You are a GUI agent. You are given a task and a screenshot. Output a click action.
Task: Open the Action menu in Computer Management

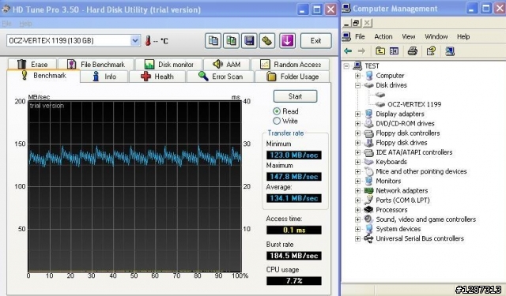click(383, 37)
